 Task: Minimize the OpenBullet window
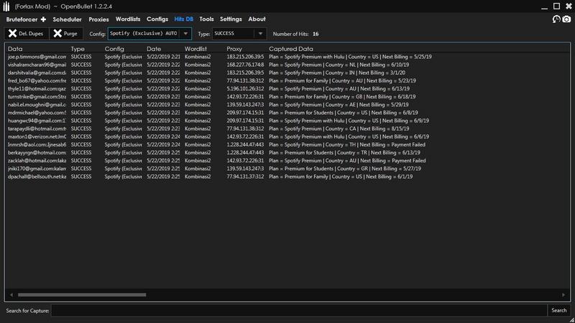545,7
